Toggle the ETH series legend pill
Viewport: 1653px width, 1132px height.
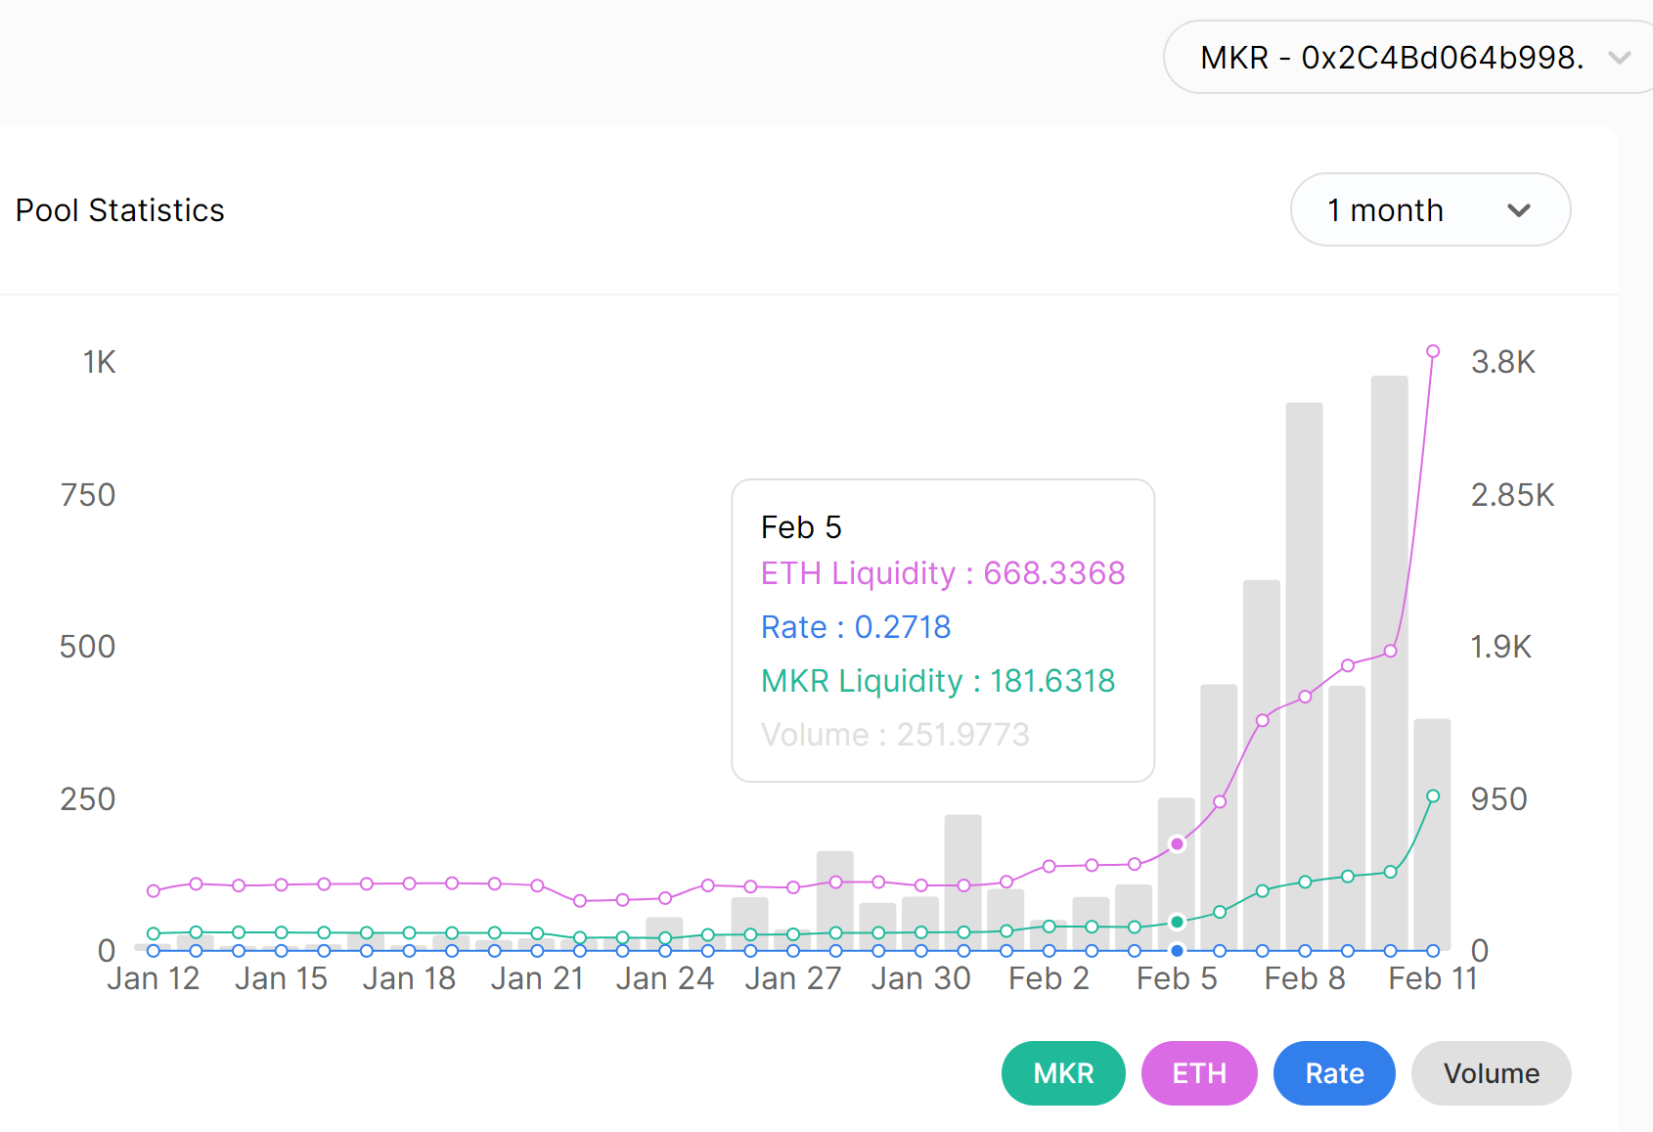click(x=1199, y=1073)
